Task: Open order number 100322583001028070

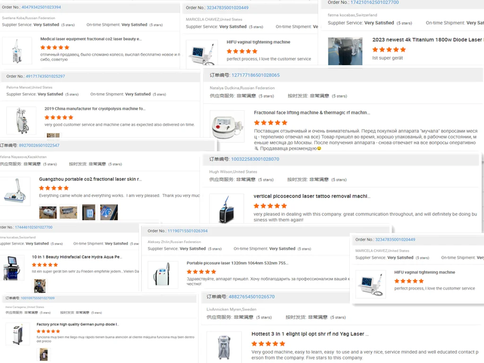Action: coord(255,159)
